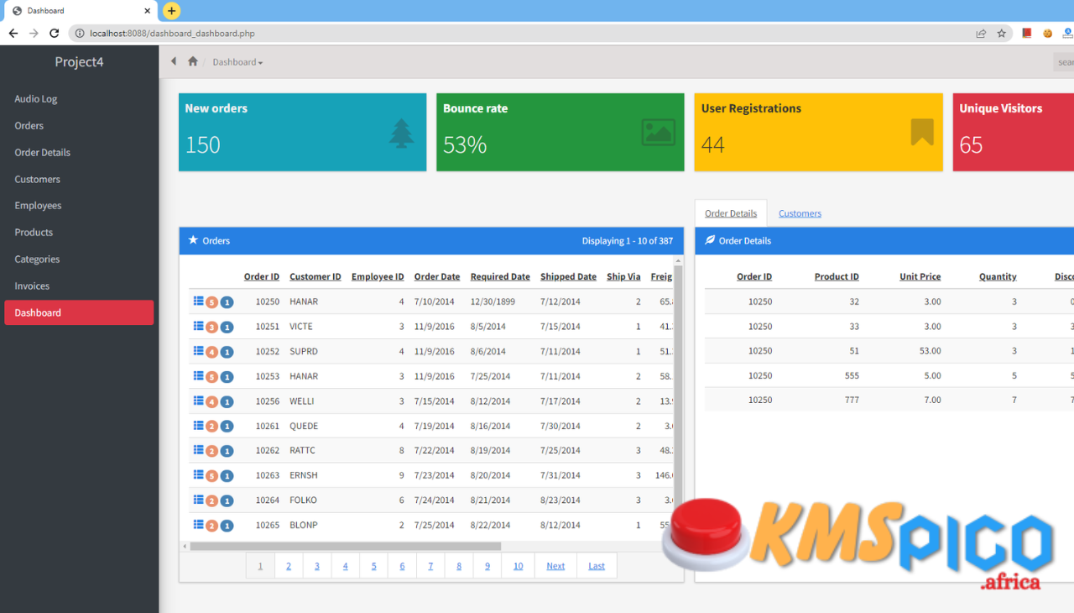Click the Project4 brand title

click(79, 61)
